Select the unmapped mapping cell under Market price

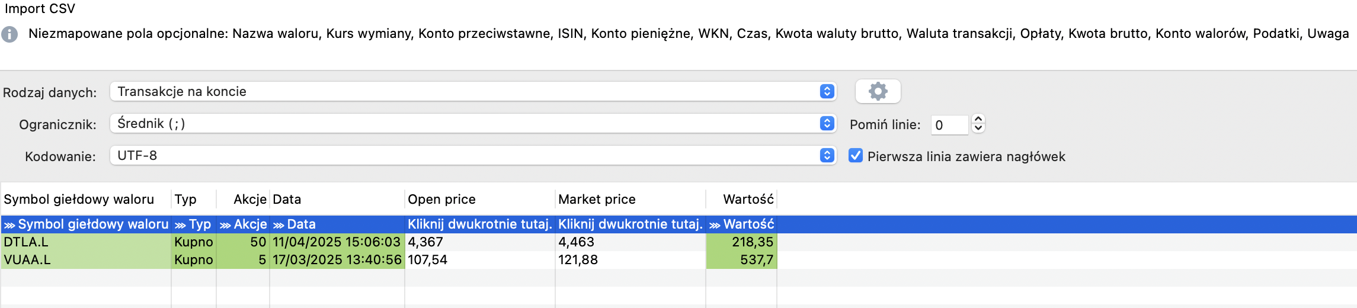click(x=630, y=224)
